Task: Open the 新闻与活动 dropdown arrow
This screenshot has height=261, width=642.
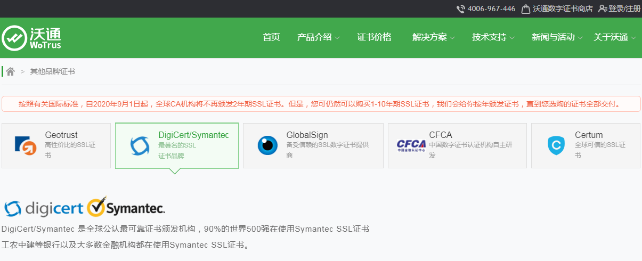Action: [580, 38]
